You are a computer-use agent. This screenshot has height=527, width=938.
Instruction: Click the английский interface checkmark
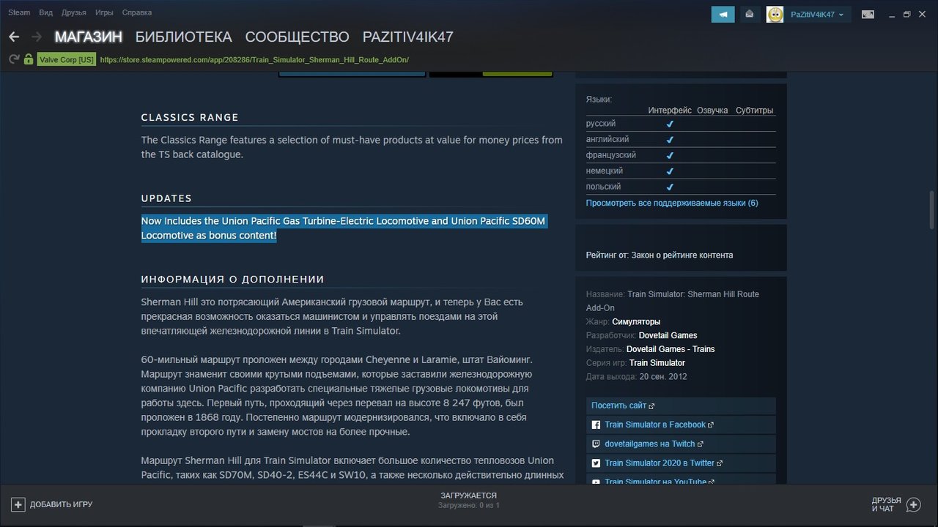point(670,139)
